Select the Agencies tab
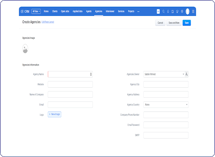Screen dimensions: 215x157 pos(99,11)
